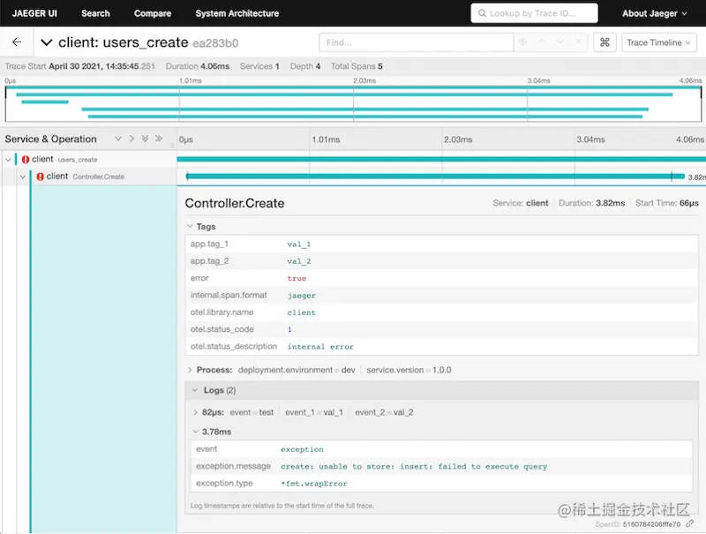Open keyboard shortcuts command icon
The image size is (706, 534).
605,42
